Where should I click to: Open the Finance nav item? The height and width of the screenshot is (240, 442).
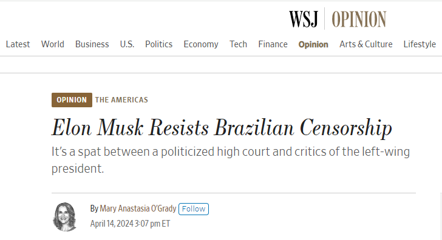coord(273,44)
